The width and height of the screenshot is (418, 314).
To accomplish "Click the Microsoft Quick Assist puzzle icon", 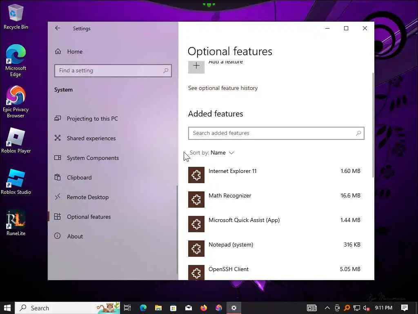I will 196,224.
